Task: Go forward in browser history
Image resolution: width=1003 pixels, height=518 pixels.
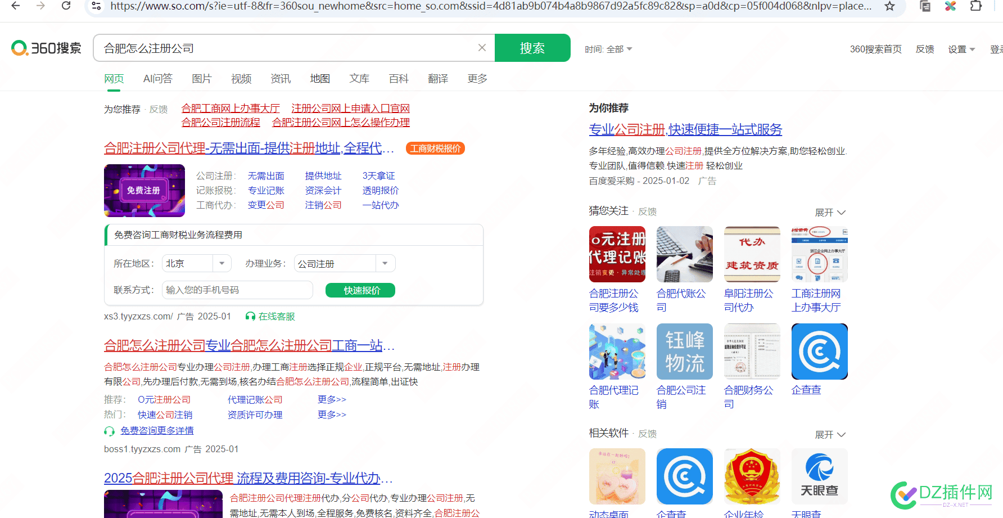Action: tap(40, 6)
